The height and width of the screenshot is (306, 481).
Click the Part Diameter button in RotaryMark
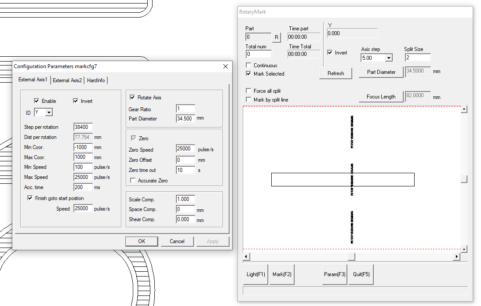click(x=381, y=72)
